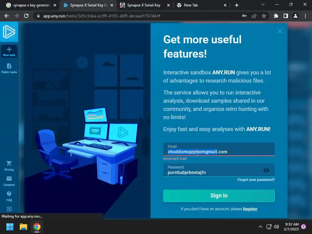Open the tab search chevron

[x=263, y=4]
